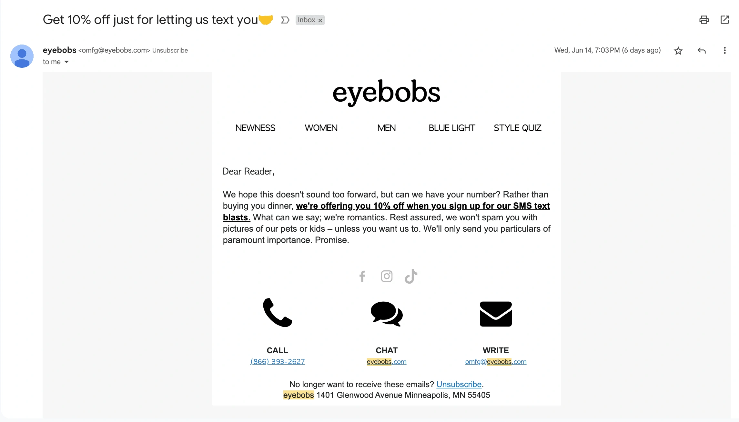
Task: Click the black phone Call icon
Action: click(278, 312)
